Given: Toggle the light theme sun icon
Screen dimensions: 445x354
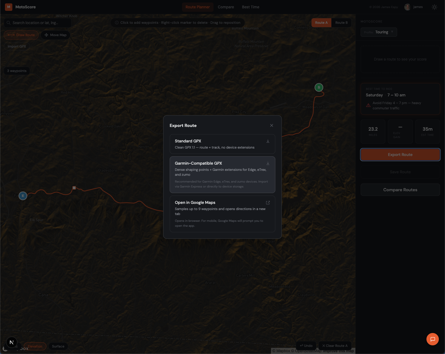Looking at the screenshot, I should [434, 7].
